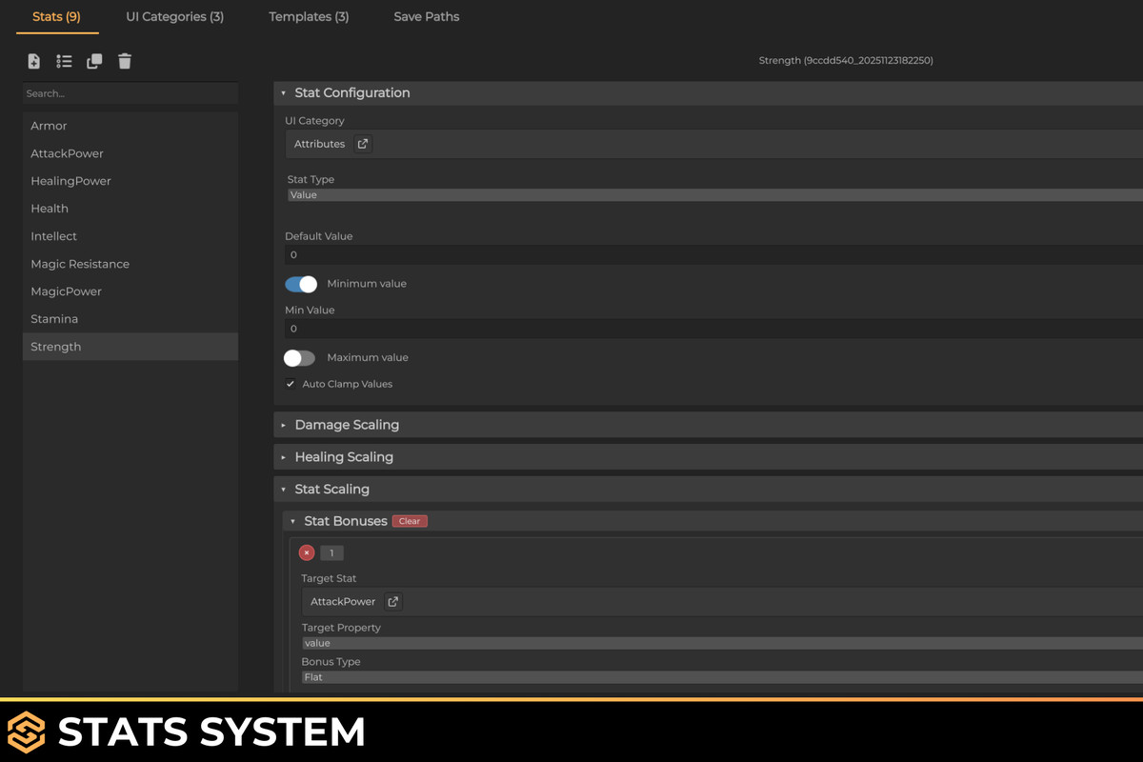Uncheck Auto Clamp Values

point(291,383)
